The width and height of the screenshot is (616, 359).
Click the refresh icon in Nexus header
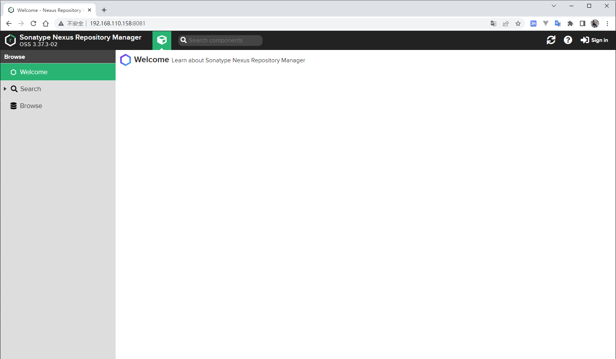tap(551, 40)
